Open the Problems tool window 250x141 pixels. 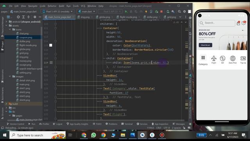pyautogui.click(x=111, y=124)
